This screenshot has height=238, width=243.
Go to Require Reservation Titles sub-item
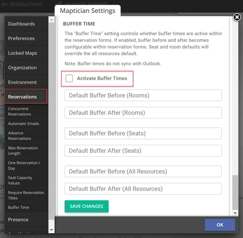pyautogui.click(x=26, y=195)
